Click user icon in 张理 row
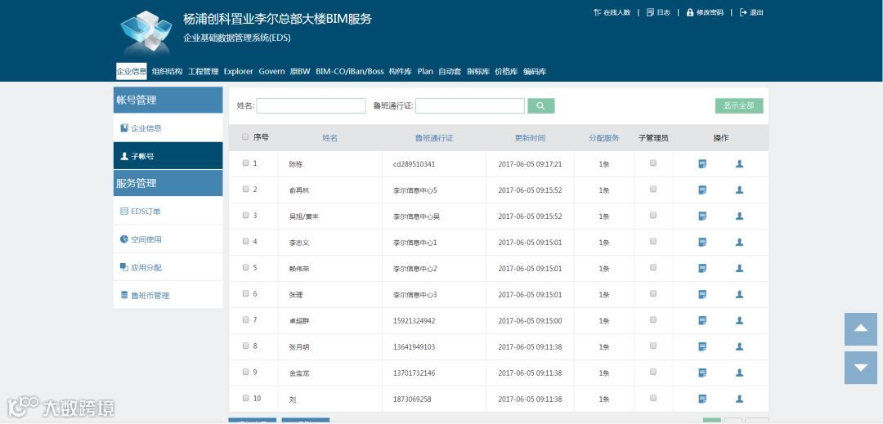 point(739,295)
